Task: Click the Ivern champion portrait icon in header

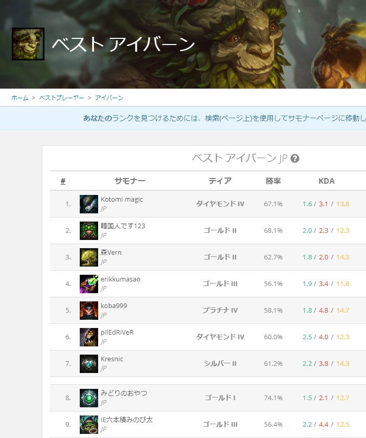Action: coord(28,44)
